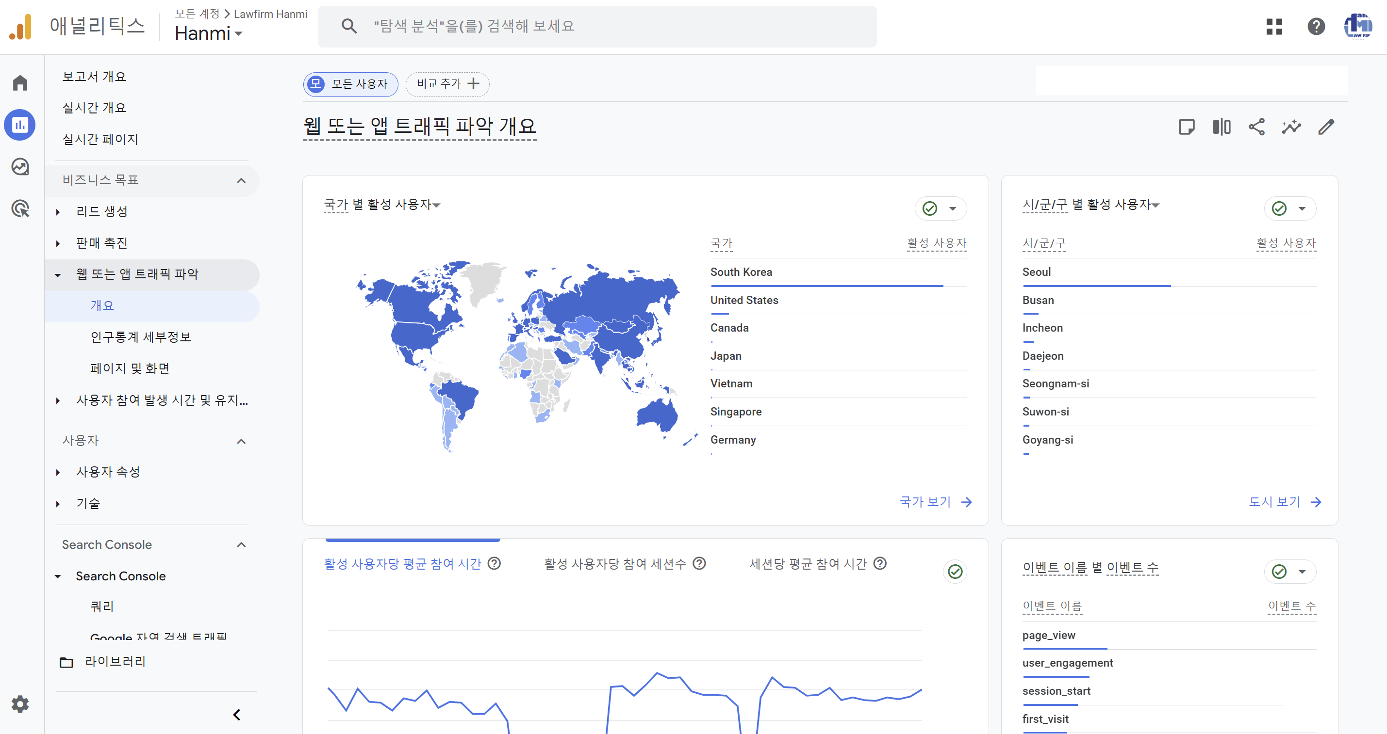
Task: Open 실시간 개요 in the sidebar
Action: coord(94,108)
